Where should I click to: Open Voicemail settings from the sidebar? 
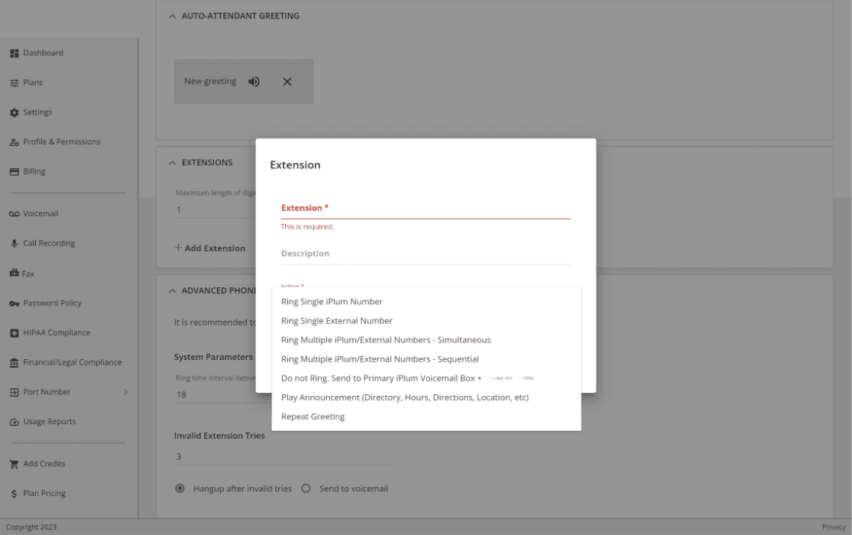click(39, 212)
